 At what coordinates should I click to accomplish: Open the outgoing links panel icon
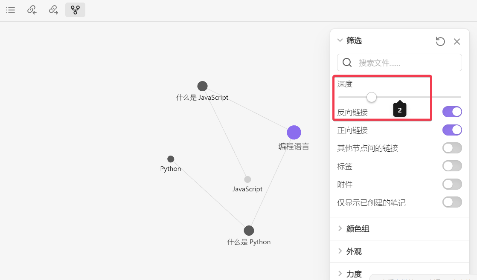click(53, 10)
